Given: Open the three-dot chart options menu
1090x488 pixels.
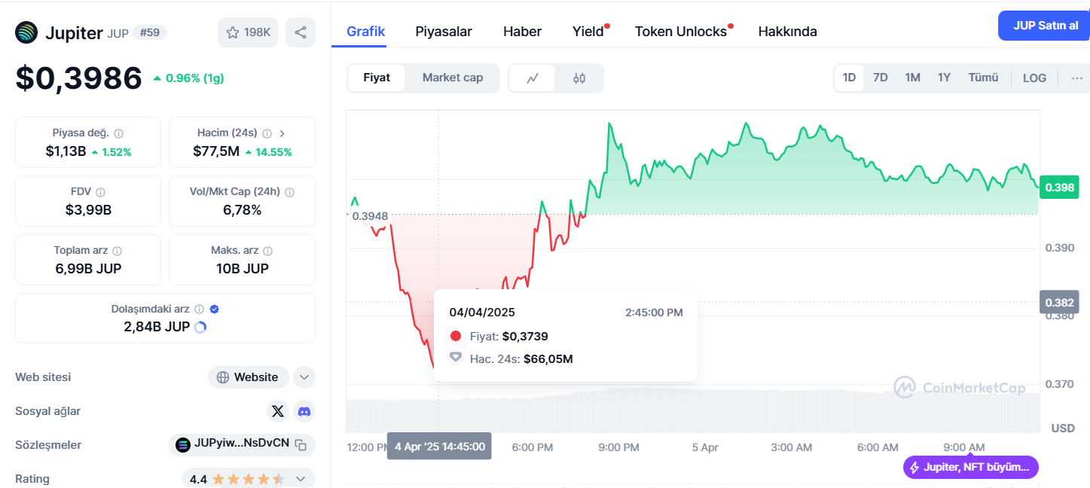Looking at the screenshot, I should (x=1077, y=78).
